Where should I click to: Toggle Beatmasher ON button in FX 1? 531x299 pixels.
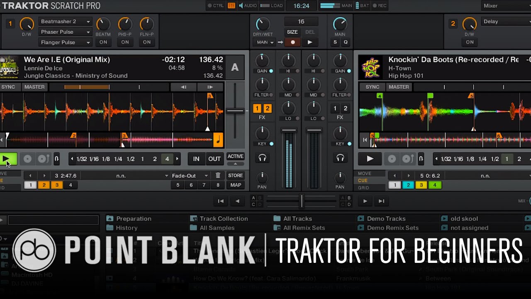tap(103, 42)
